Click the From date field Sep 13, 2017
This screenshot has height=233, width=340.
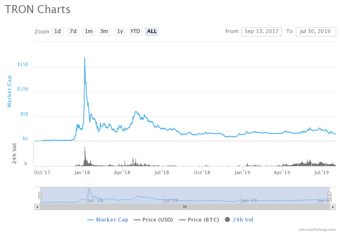tap(261, 31)
